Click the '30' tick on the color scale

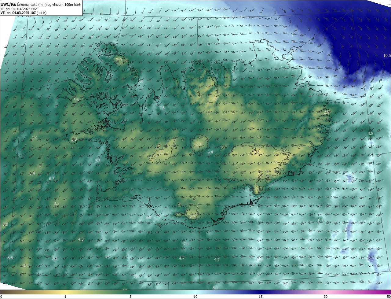pyautogui.click(x=326, y=297)
